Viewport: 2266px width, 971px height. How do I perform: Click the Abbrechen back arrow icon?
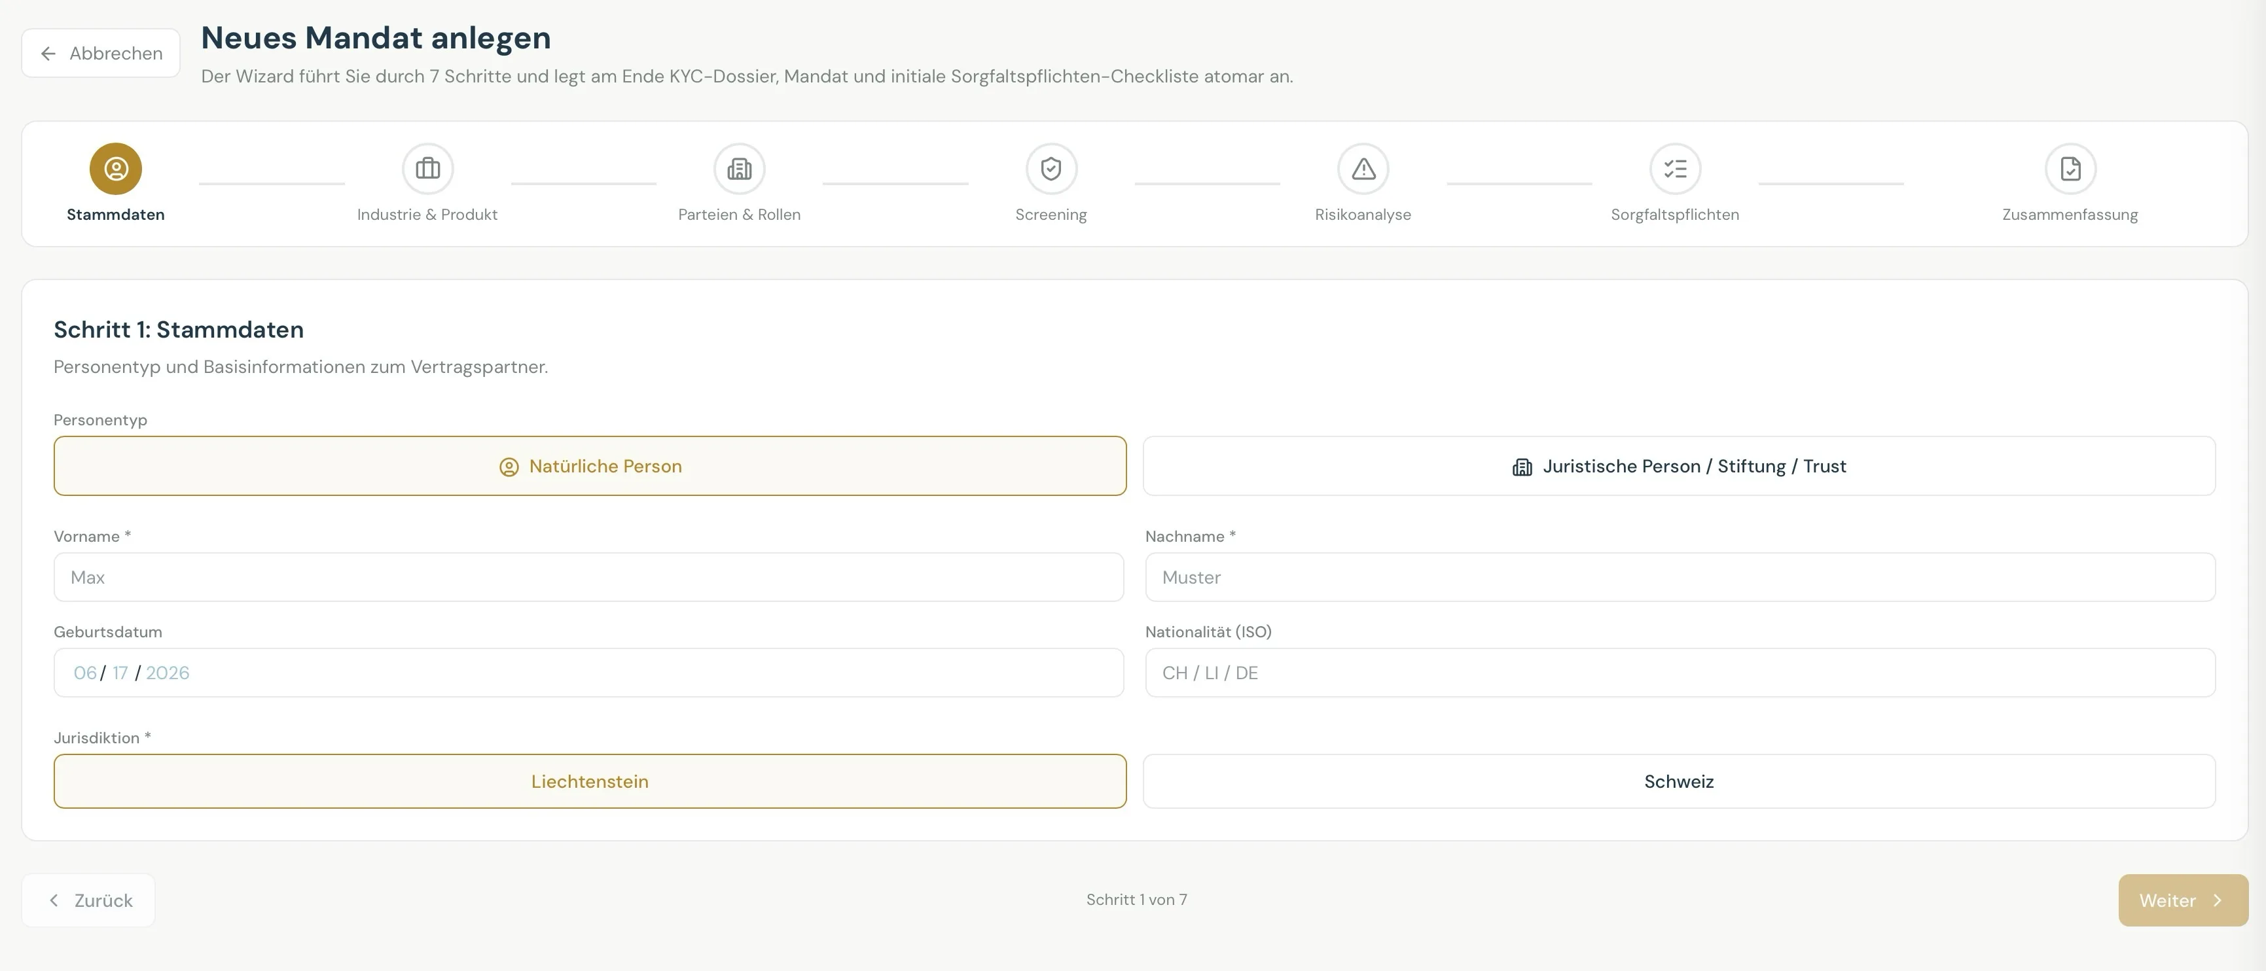(x=48, y=54)
